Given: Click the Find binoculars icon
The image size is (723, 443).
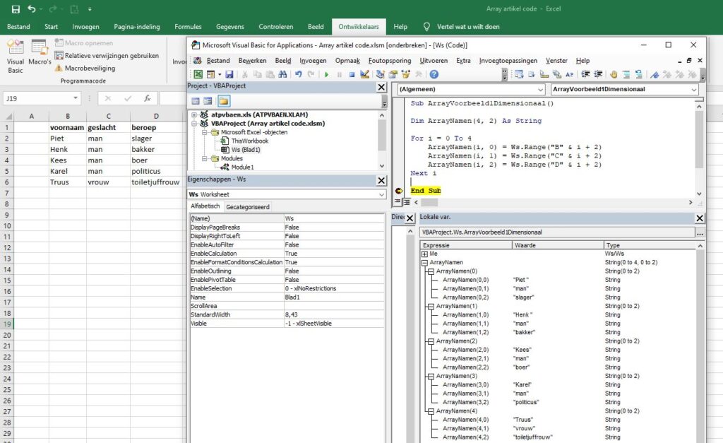Looking at the screenshot, I should coord(283,74).
